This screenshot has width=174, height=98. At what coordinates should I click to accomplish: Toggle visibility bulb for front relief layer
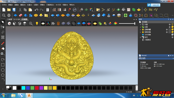click(x=172, y=30)
